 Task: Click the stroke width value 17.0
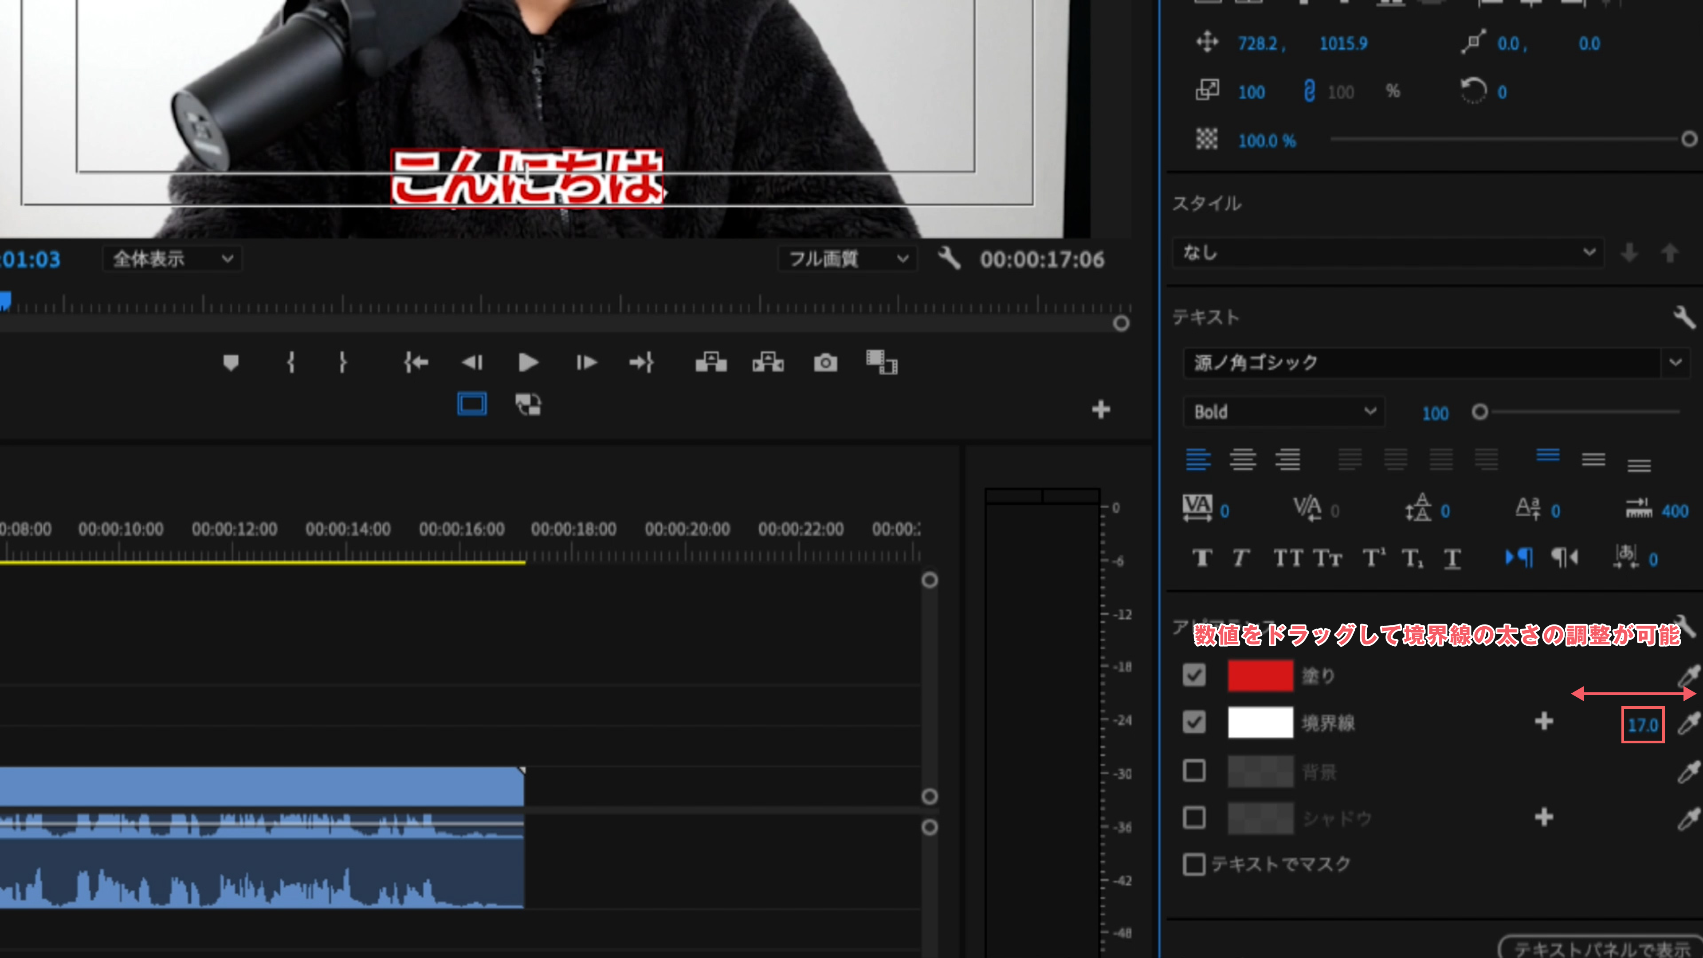click(1642, 725)
